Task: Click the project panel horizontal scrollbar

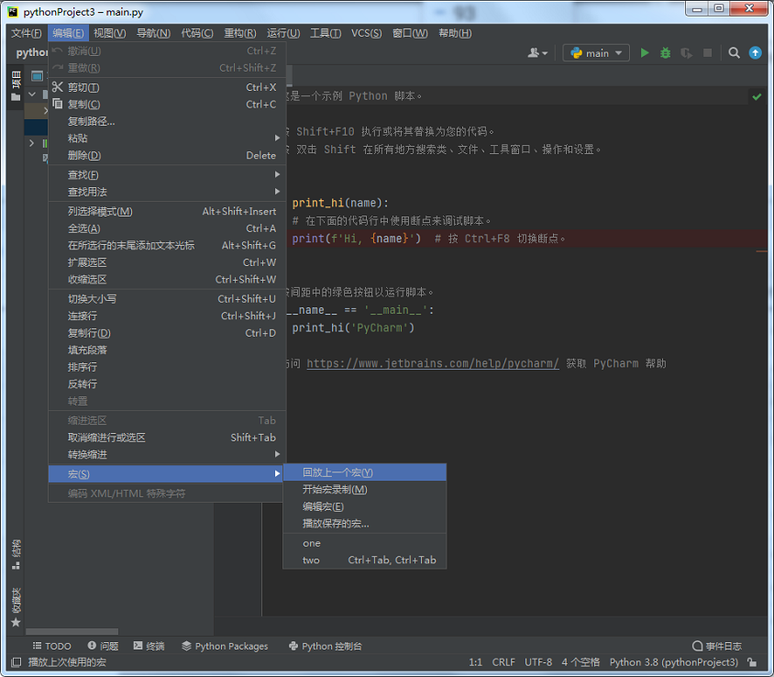Action: point(72,631)
